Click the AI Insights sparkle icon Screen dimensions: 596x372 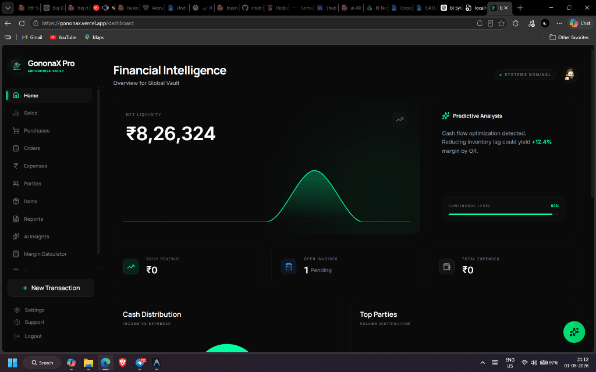[x=16, y=237]
